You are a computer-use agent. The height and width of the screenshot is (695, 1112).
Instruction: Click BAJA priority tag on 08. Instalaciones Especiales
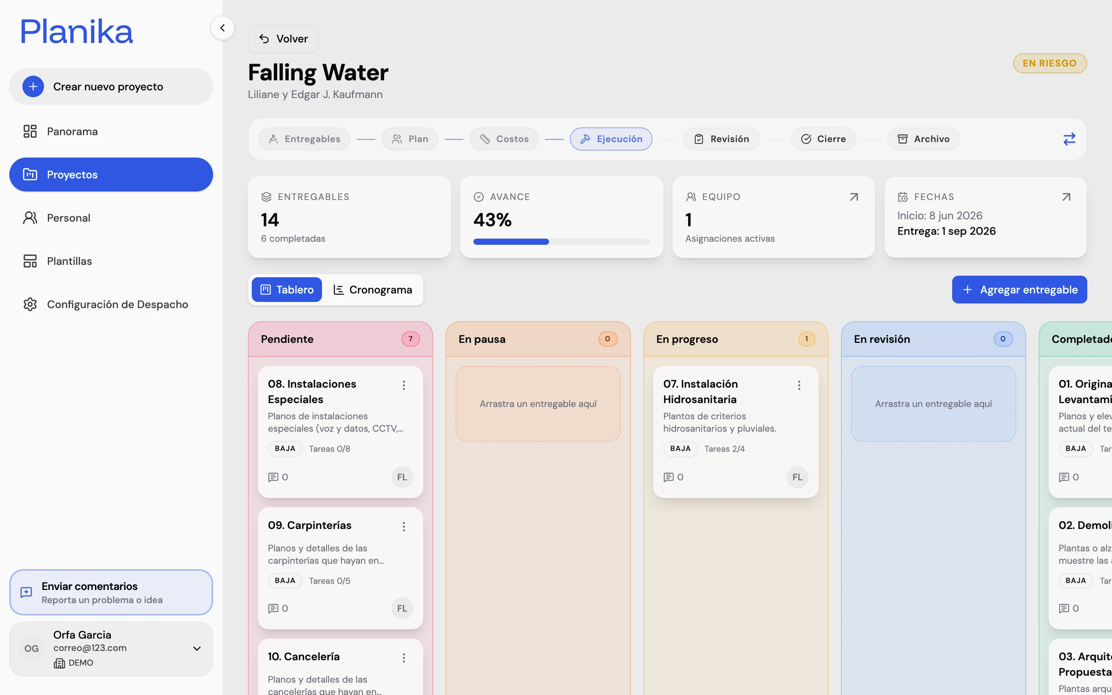coord(285,449)
